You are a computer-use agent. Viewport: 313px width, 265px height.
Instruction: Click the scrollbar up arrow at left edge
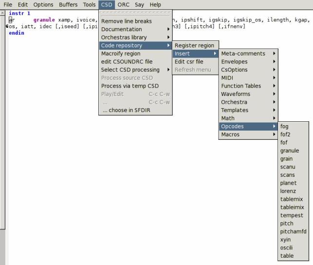coord(2,13)
